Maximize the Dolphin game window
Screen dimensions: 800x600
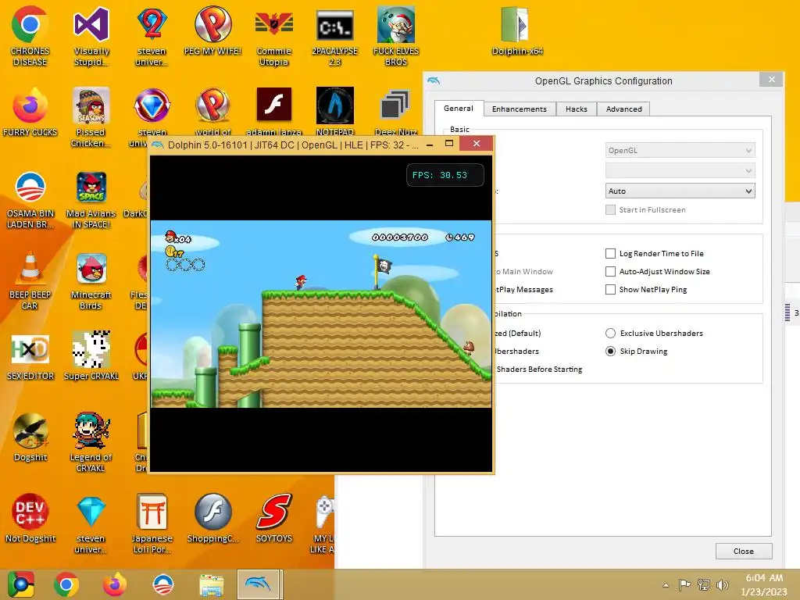449,144
